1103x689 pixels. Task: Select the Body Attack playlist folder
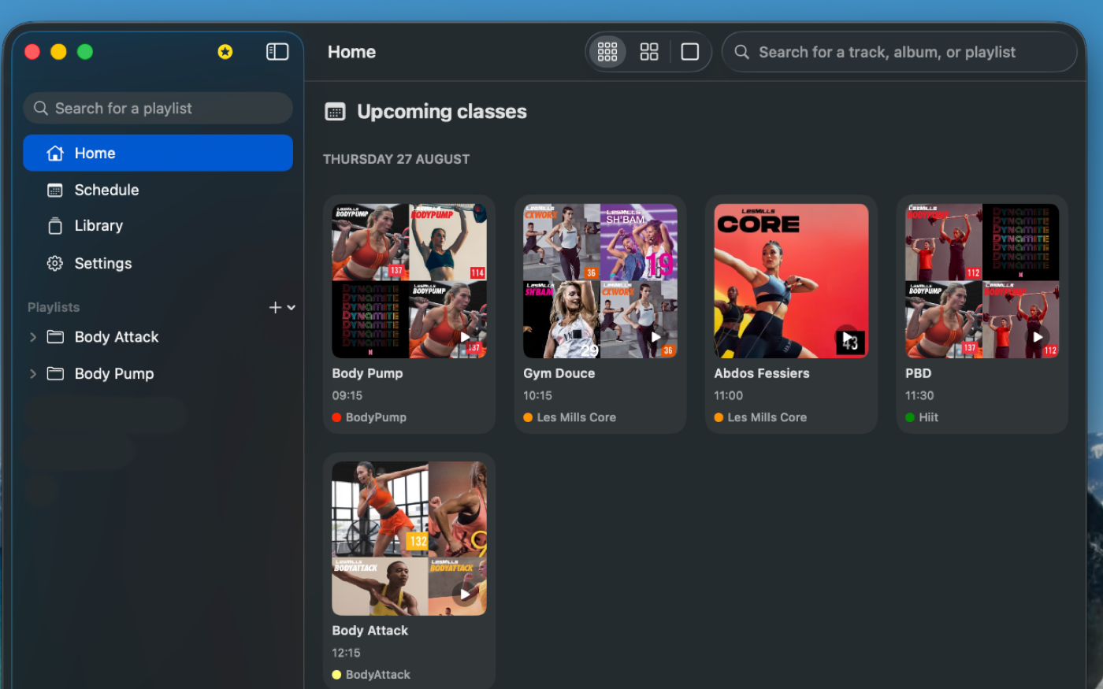(158, 337)
